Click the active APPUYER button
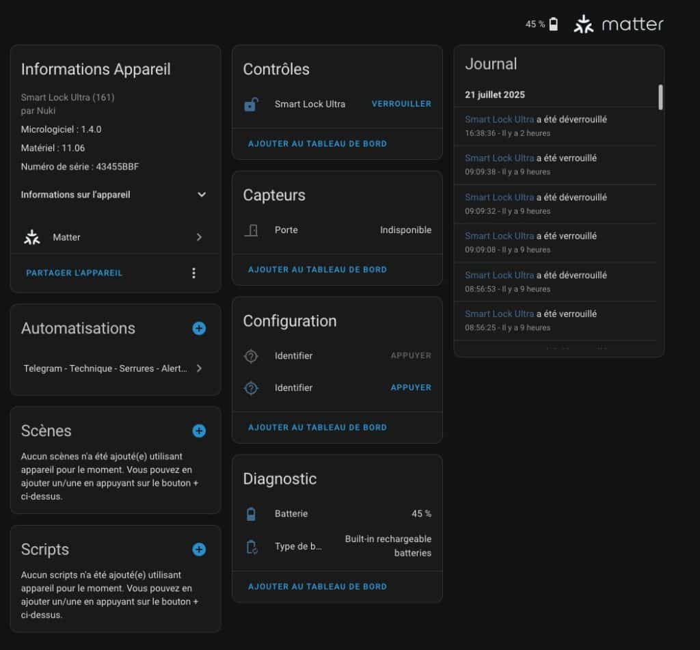 [411, 388]
